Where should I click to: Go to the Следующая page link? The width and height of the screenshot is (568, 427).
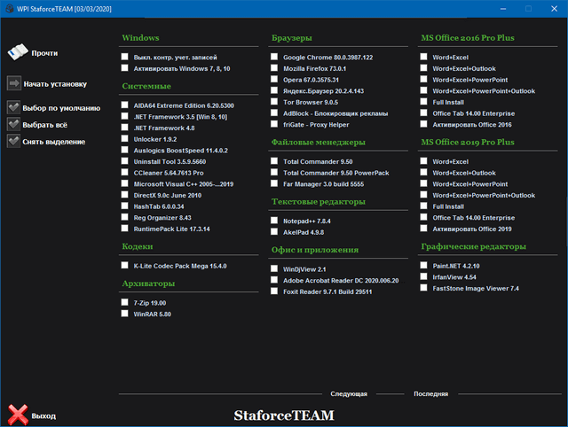point(349,393)
